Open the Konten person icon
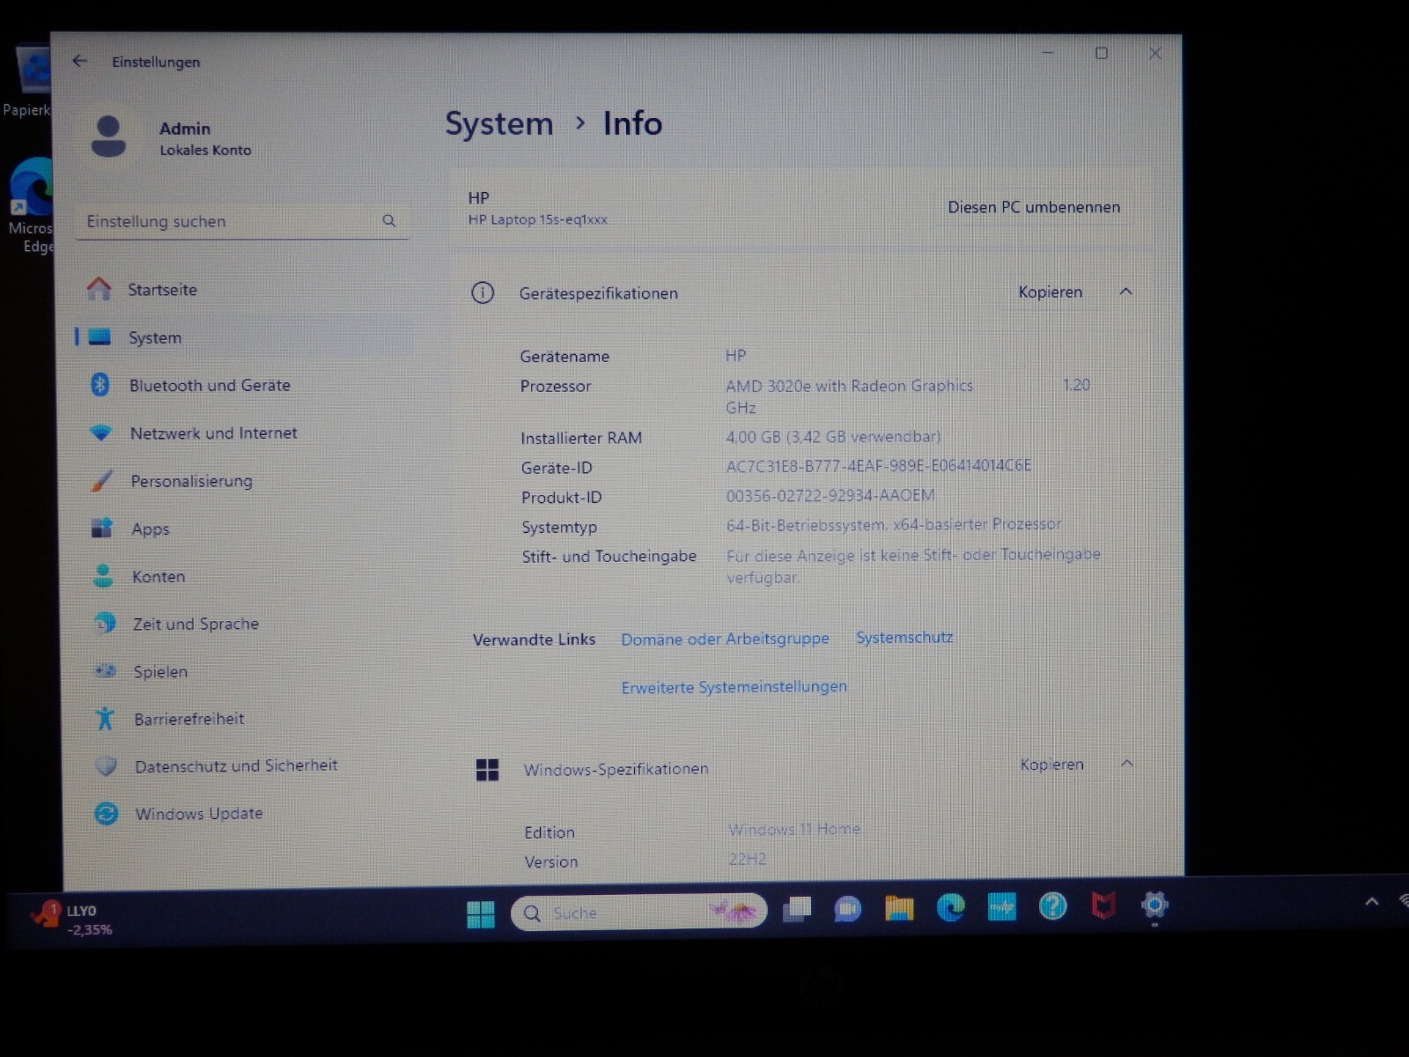The height and width of the screenshot is (1057, 1409). click(x=103, y=576)
